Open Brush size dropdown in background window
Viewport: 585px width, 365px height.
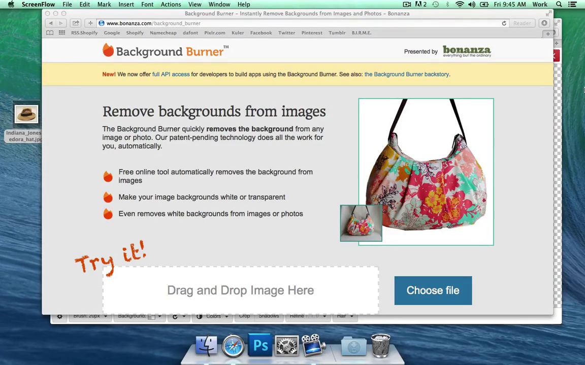(90, 317)
